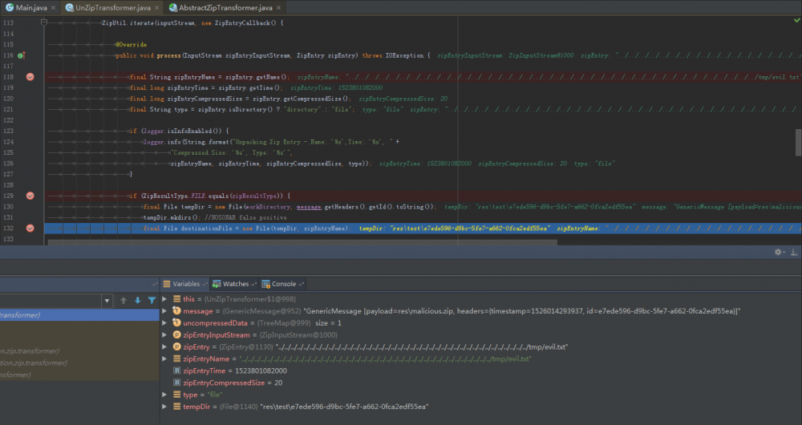Switch to the Watches tab

pos(236,284)
